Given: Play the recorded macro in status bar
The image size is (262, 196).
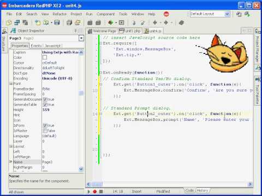Looking at the screenshot, I should pyautogui.click(x=89, y=191).
